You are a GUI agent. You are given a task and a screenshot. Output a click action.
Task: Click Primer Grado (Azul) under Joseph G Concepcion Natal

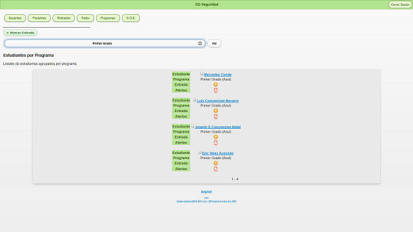(216, 131)
